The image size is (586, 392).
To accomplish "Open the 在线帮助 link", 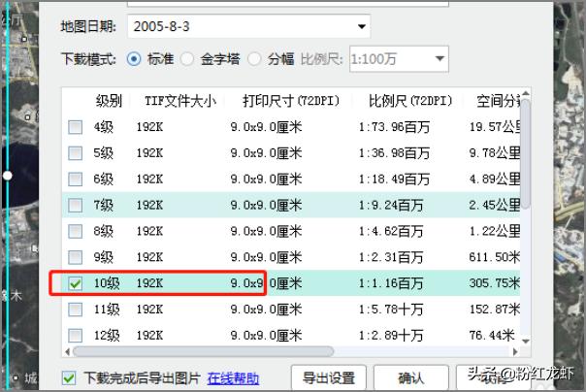I will (233, 377).
